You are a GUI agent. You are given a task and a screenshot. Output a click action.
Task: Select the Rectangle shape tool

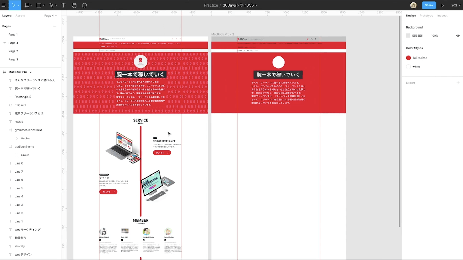39,5
